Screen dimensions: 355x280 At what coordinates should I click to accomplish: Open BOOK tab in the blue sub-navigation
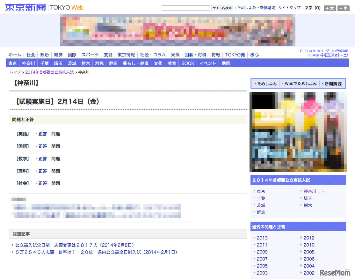188,63
